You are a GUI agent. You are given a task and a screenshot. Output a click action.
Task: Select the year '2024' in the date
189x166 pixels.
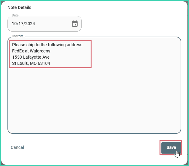(x=29, y=24)
